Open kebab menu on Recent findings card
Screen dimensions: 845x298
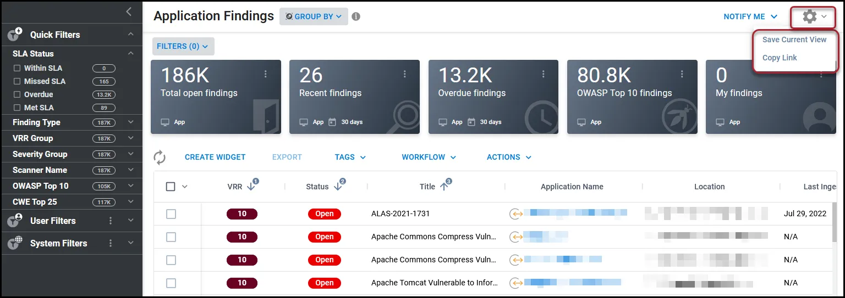(x=404, y=74)
